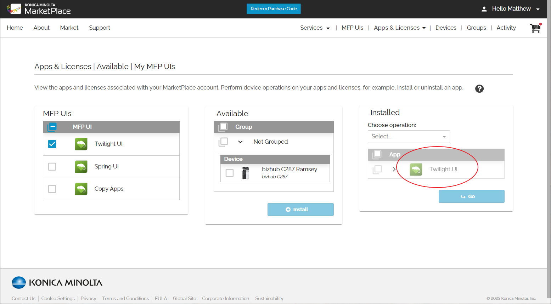Select the Spring UI label text
551x304 pixels.
(x=107, y=167)
